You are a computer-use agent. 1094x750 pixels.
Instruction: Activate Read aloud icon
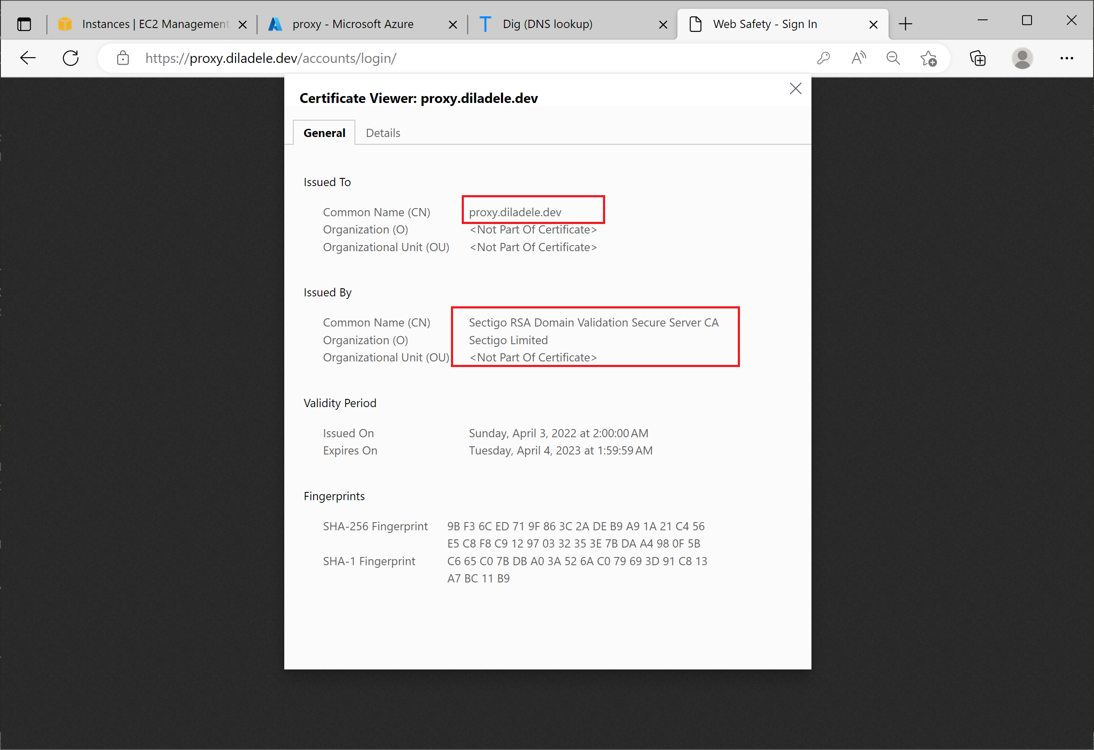click(859, 58)
